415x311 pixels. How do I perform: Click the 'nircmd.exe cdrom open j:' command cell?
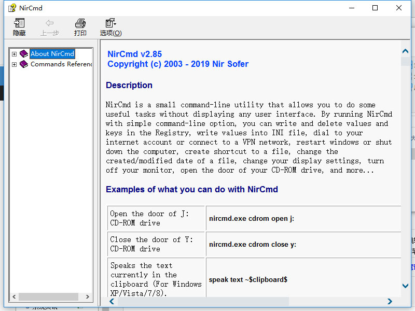pos(252,219)
